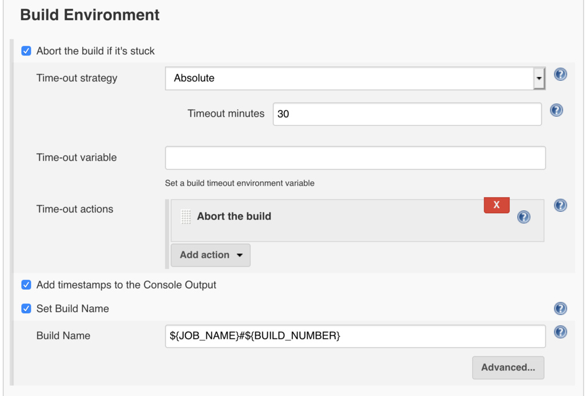Viewport: 586px width, 396px height.
Task: Open help beside the Timeout minutes field
Action: [x=556, y=110]
